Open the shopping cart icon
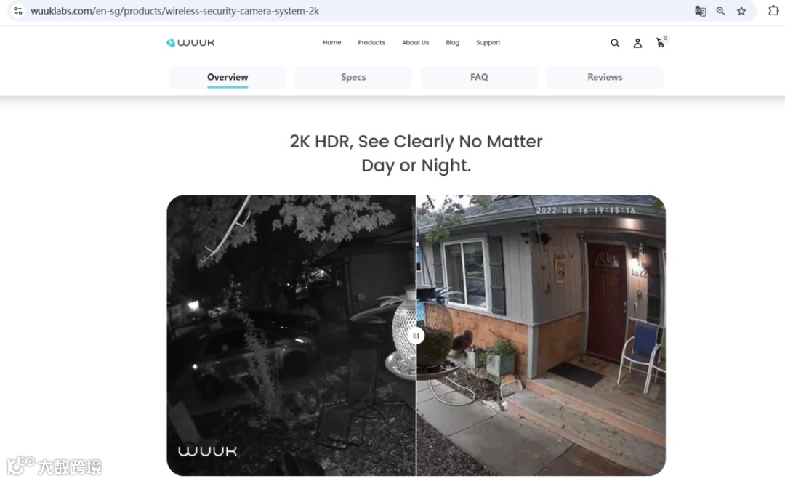Screen dimensions: 785x481 pos(661,42)
